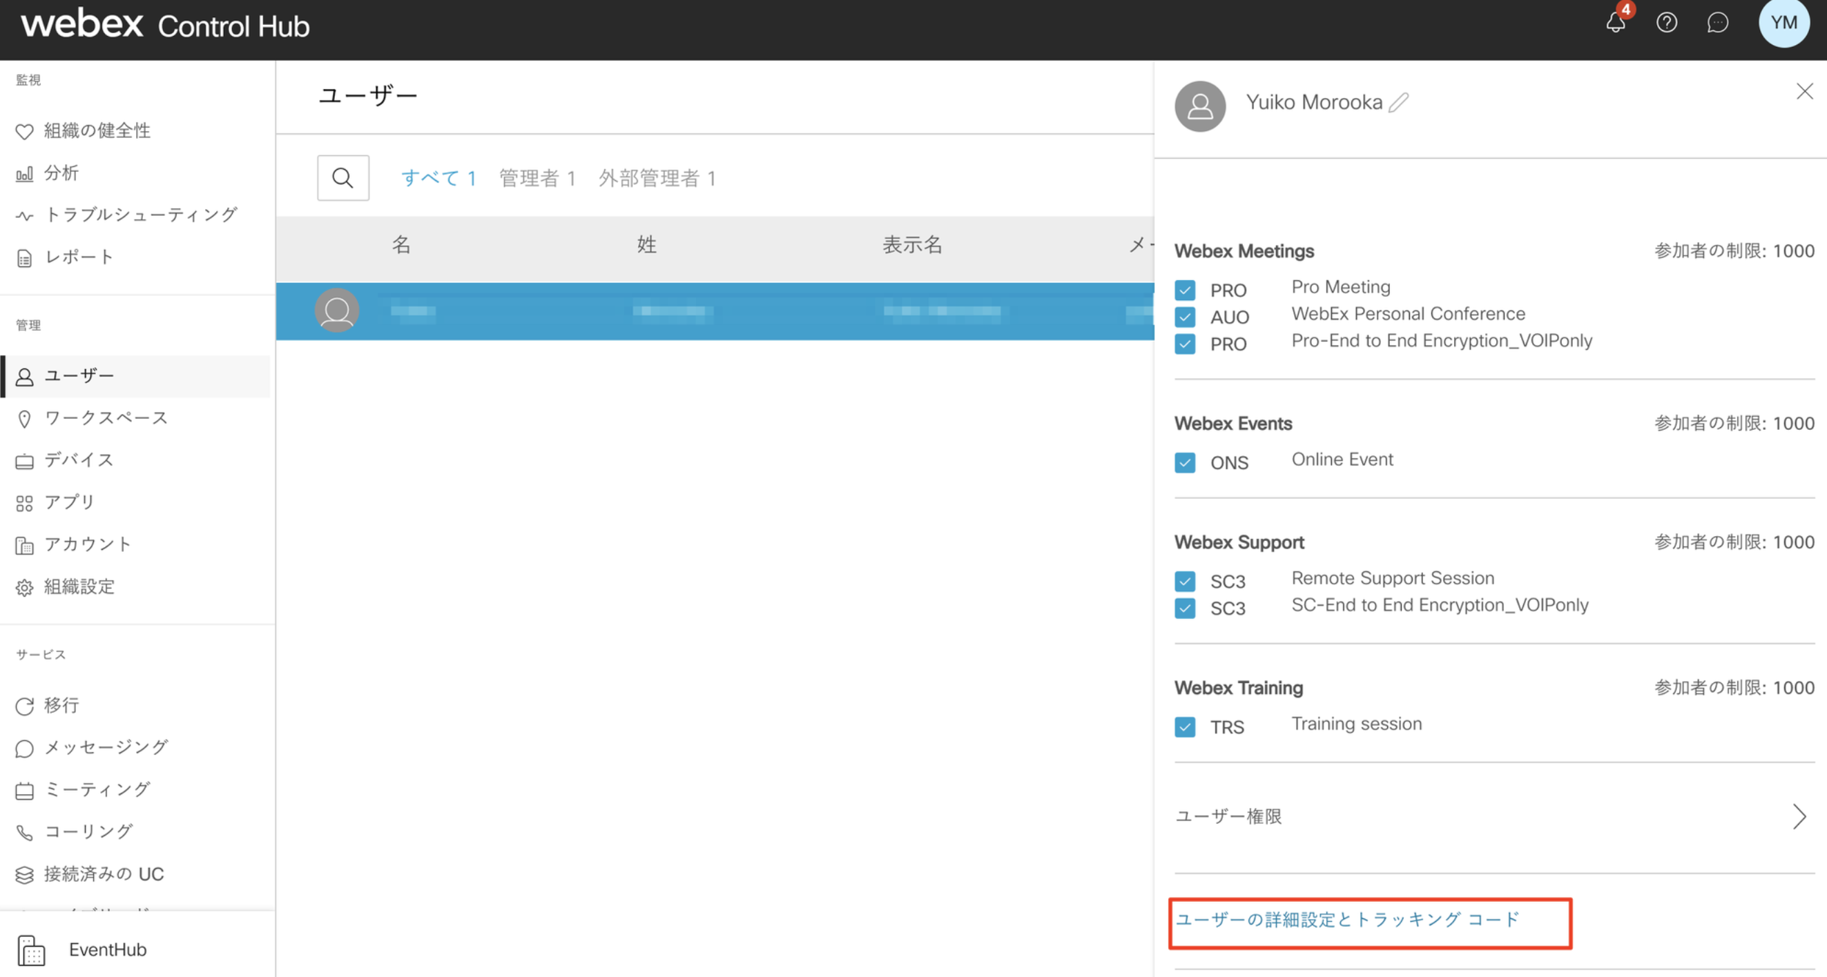This screenshot has height=977, width=1827.
Task: Click the pencil edit icon beside Yuiko Morooka
Action: point(1399,103)
